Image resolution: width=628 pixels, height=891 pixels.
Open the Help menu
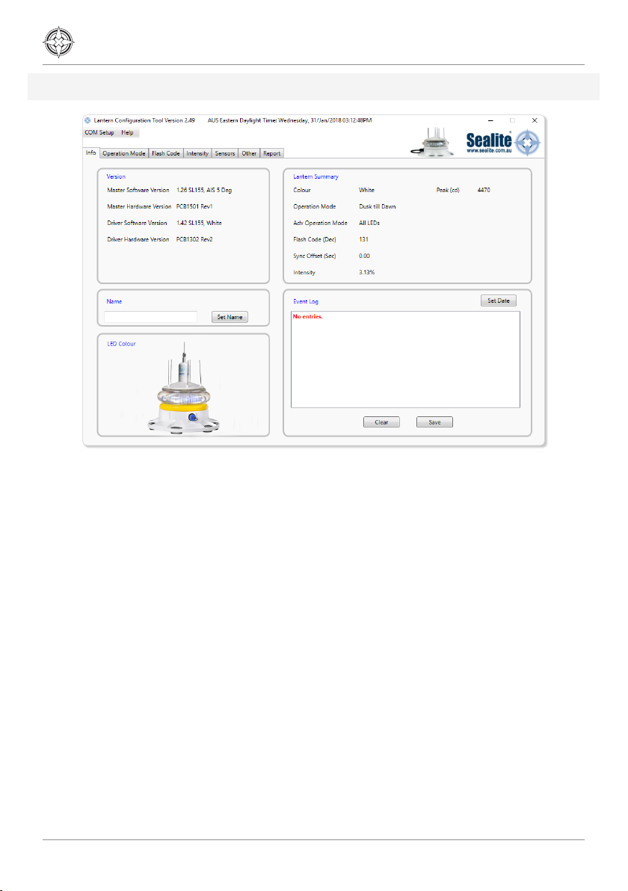pos(127,132)
